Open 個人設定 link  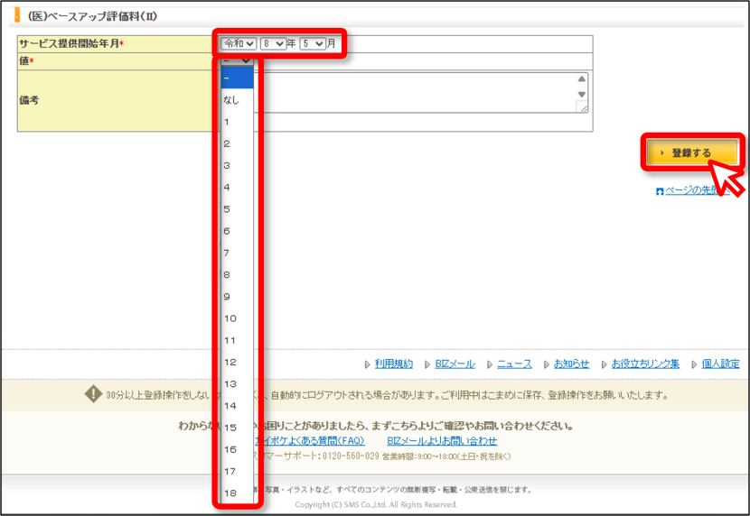720,364
